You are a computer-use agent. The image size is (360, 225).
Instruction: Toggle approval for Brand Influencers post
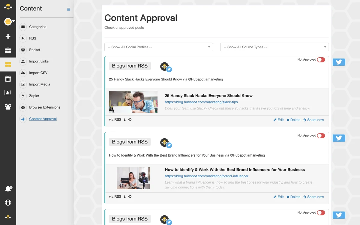pyautogui.click(x=321, y=136)
